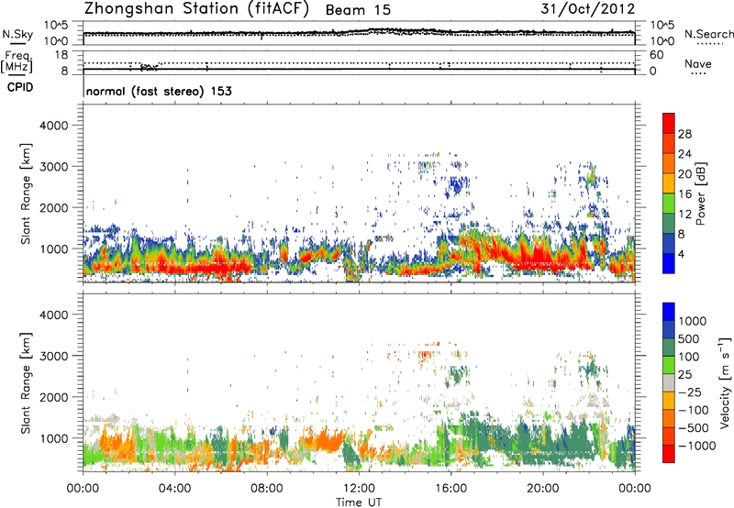
Task: Click the date 31/Oct/2012
Action: click(587, 9)
